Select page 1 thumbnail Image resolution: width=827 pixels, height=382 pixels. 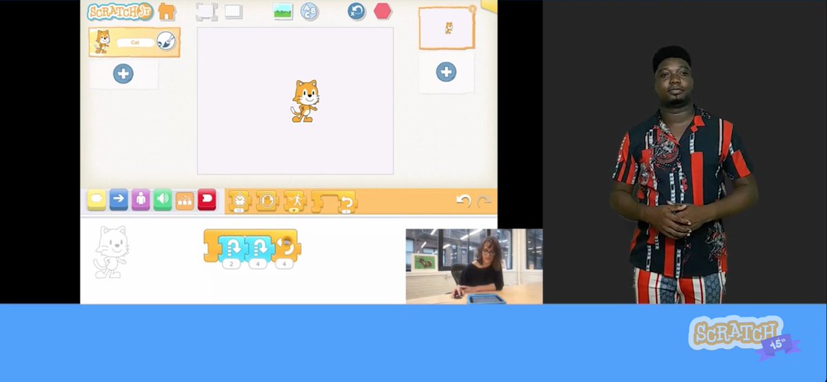click(447, 28)
